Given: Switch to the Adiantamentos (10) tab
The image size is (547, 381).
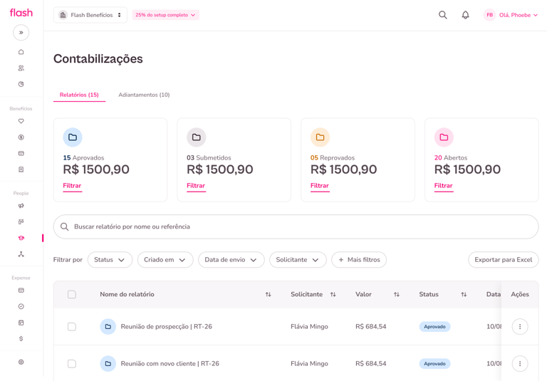Looking at the screenshot, I should pyautogui.click(x=144, y=95).
